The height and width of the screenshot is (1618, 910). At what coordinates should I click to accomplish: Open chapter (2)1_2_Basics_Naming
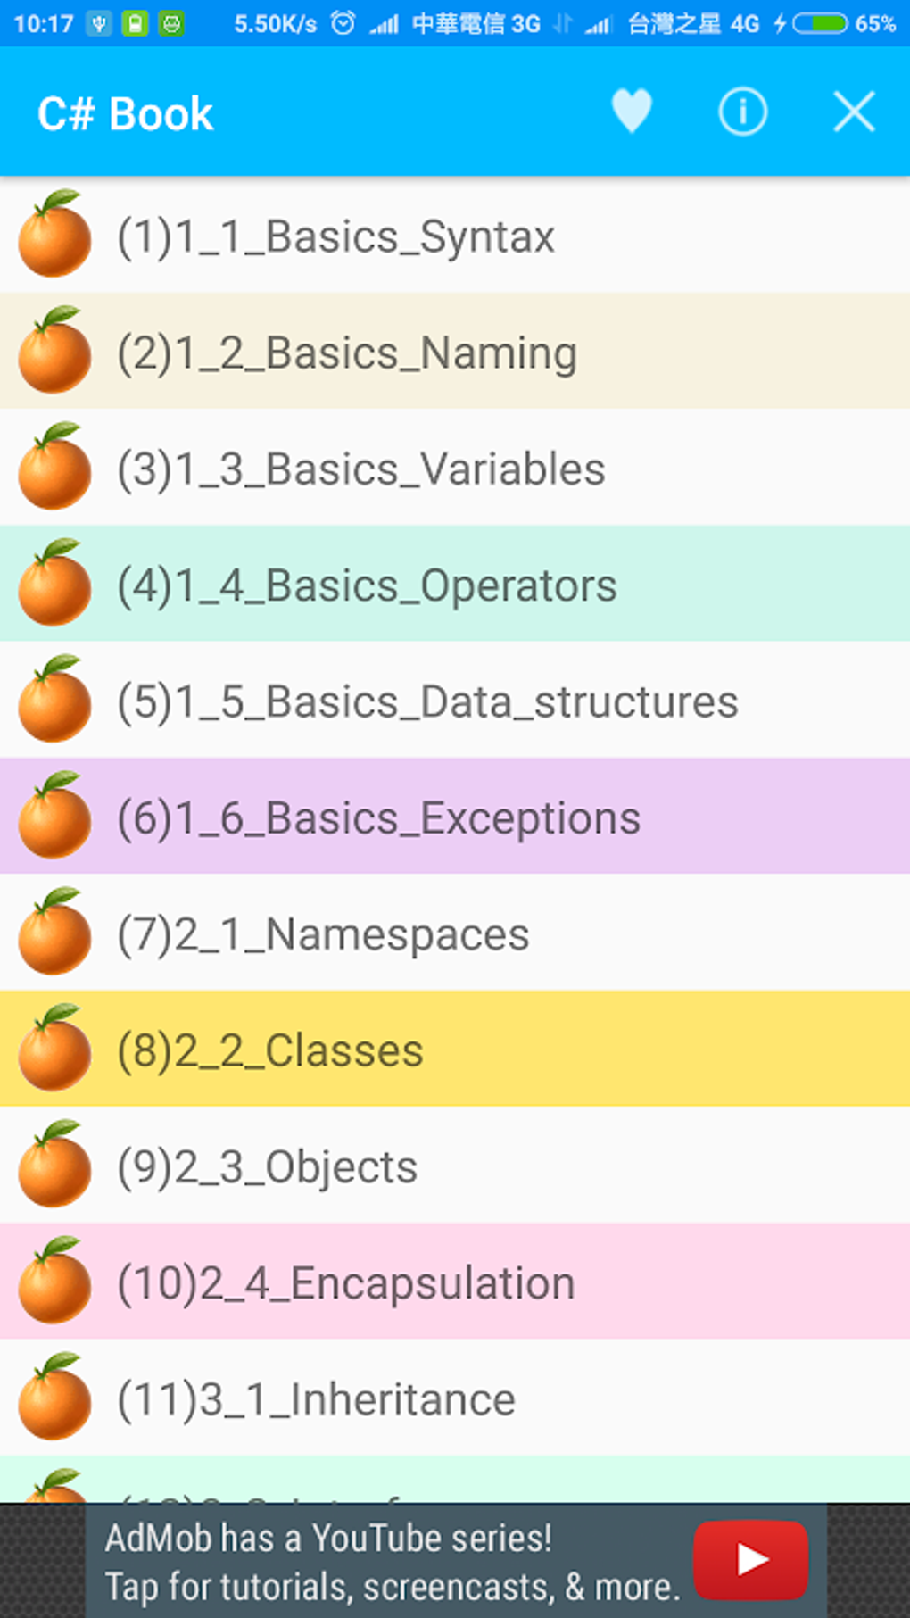tap(347, 353)
